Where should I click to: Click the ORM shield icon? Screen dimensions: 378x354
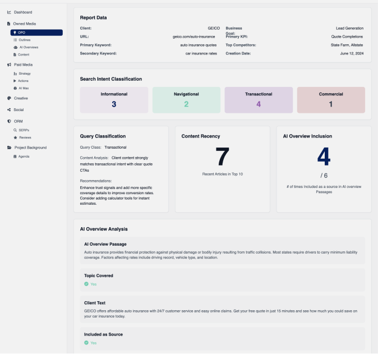tap(9, 121)
